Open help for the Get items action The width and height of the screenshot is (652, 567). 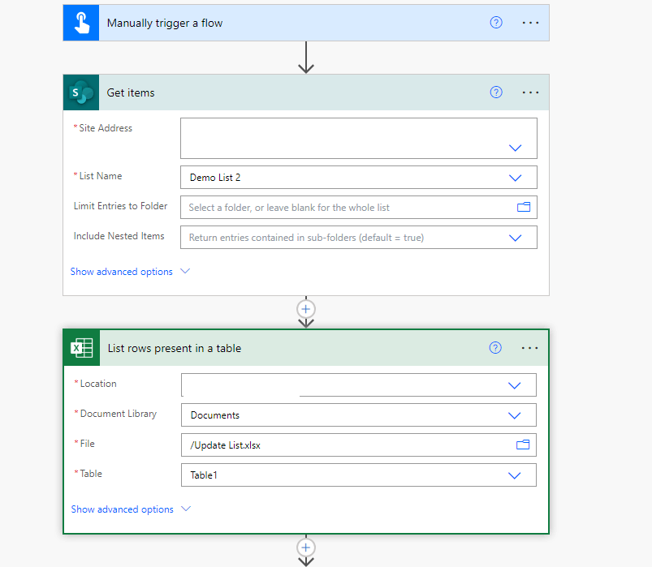coord(495,92)
